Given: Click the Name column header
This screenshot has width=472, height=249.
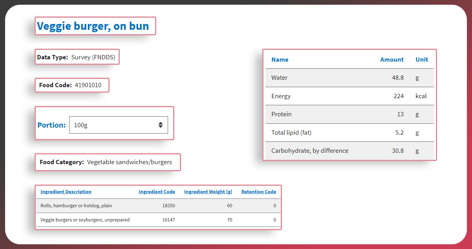Looking at the screenshot, I should click(280, 60).
